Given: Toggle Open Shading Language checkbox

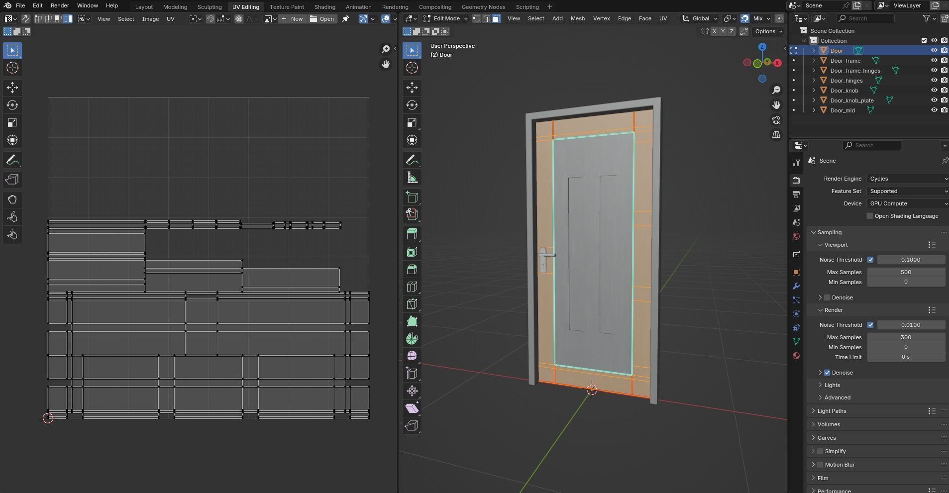Looking at the screenshot, I should click(x=870, y=216).
